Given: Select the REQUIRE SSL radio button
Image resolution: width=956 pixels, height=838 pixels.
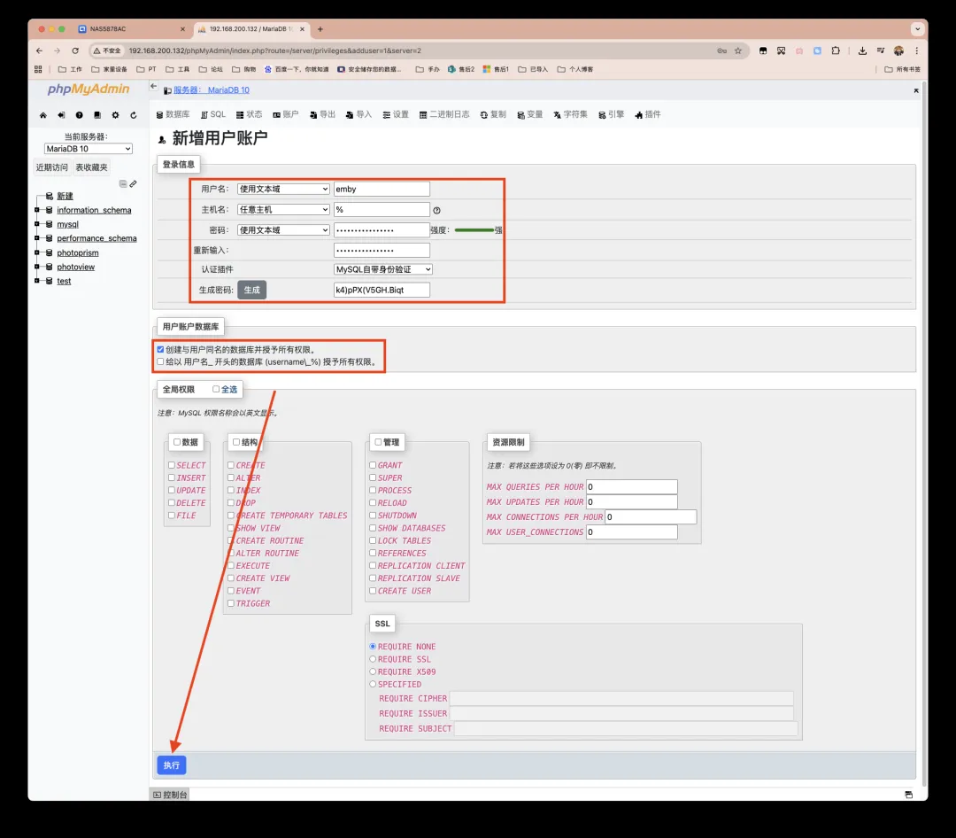Looking at the screenshot, I should (373, 659).
